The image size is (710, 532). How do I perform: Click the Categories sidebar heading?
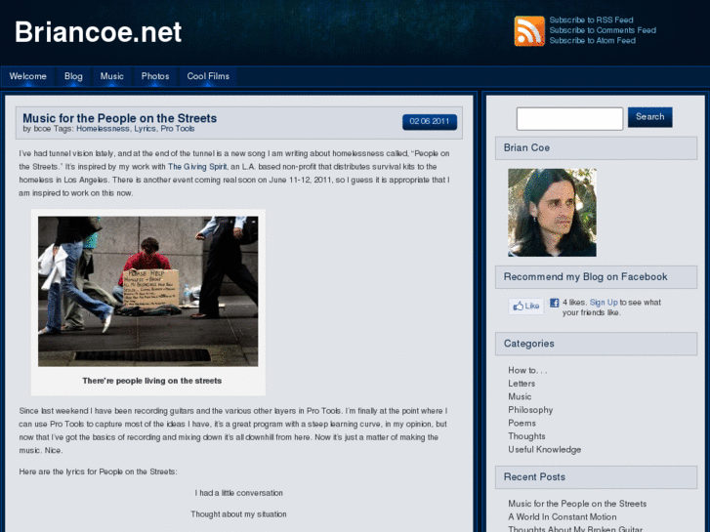(596, 344)
